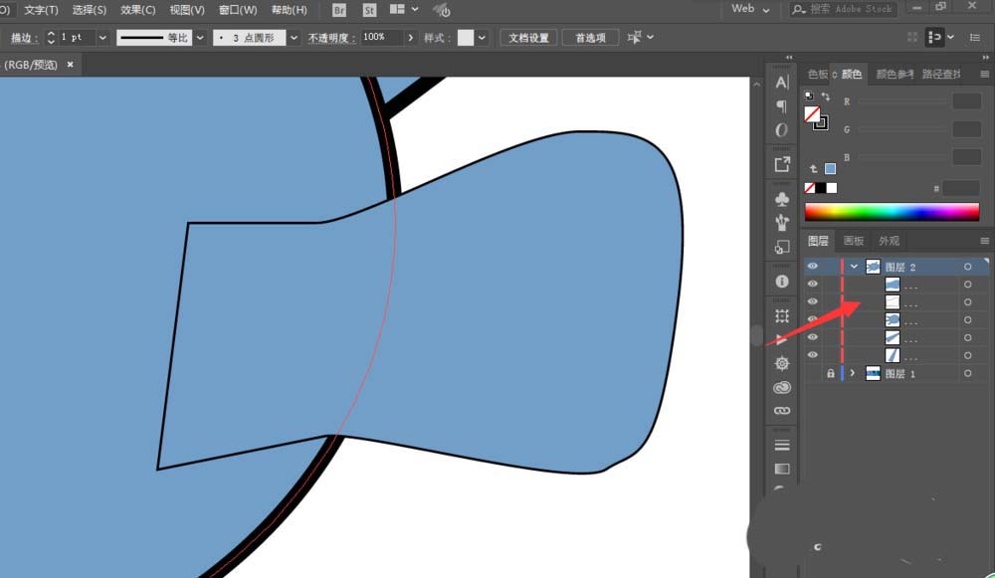Close the (RGB/预览) document tab
995x578 pixels.
[70, 64]
